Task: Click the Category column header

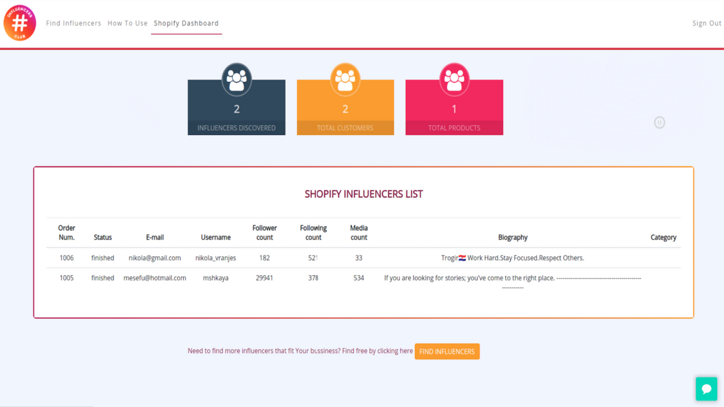Action: point(663,237)
